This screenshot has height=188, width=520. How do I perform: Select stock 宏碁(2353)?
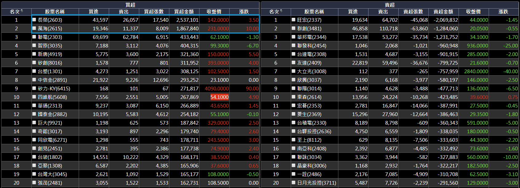pos(309,106)
